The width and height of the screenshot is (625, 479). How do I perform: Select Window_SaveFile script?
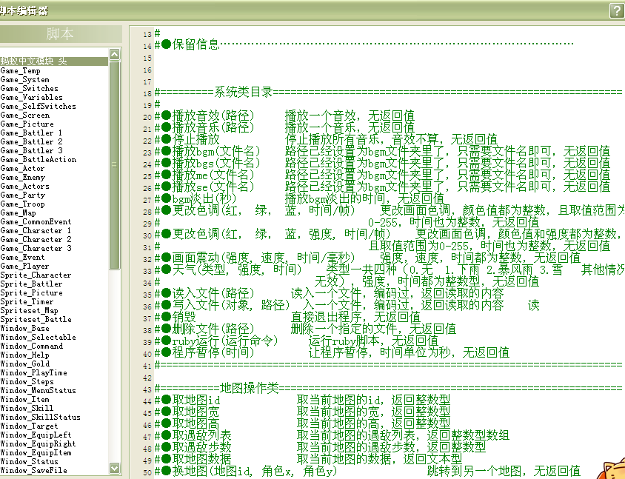click(33, 470)
